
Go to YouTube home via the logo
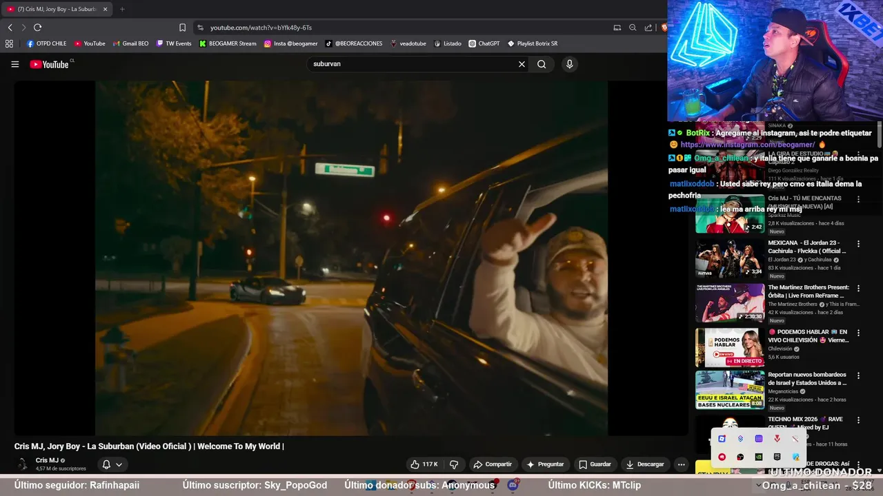pyautogui.click(x=50, y=64)
